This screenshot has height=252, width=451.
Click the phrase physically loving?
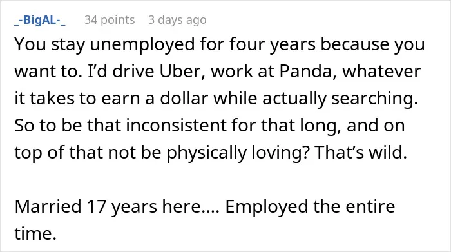click(x=238, y=152)
